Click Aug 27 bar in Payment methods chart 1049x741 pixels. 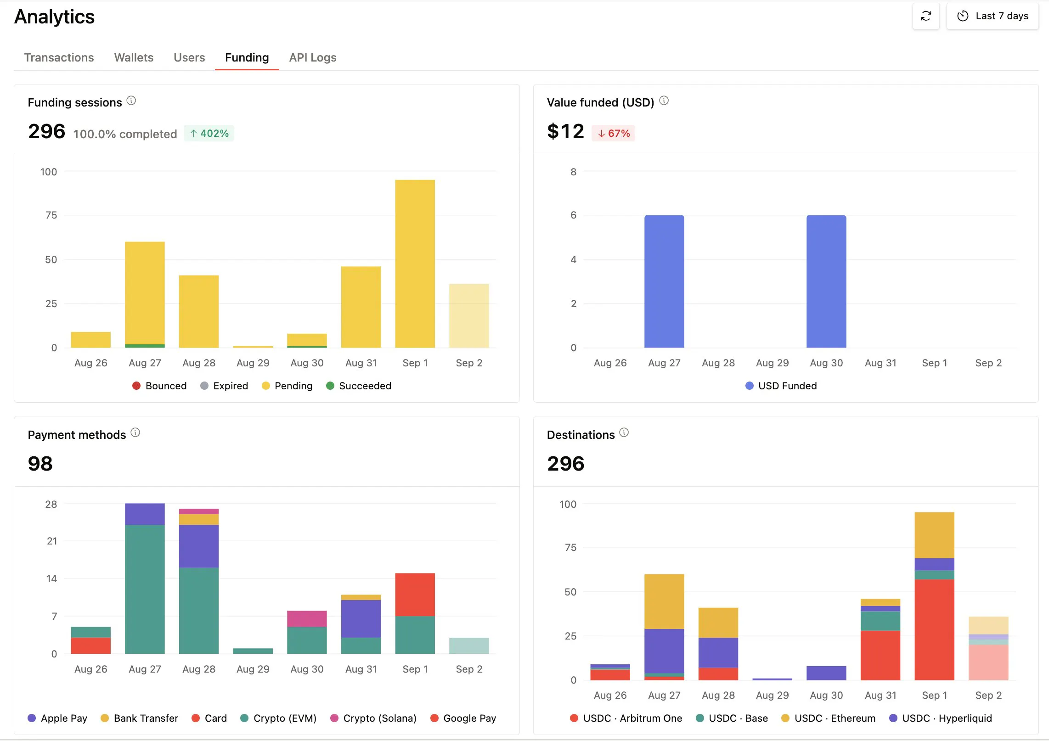tap(145, 578)
